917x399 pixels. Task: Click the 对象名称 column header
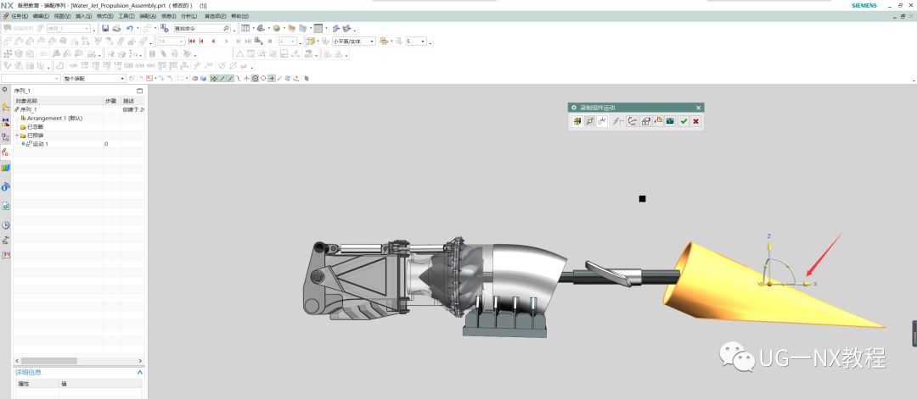coord(58,101)
